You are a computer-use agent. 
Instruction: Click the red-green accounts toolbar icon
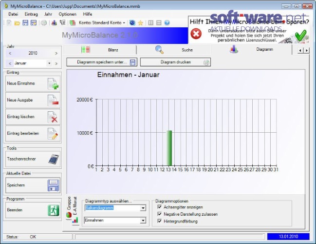pyautogui.click(x=73, y=23)
